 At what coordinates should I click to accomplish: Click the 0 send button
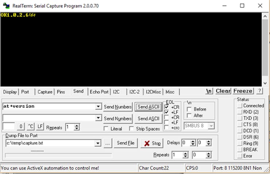point(21,127)
